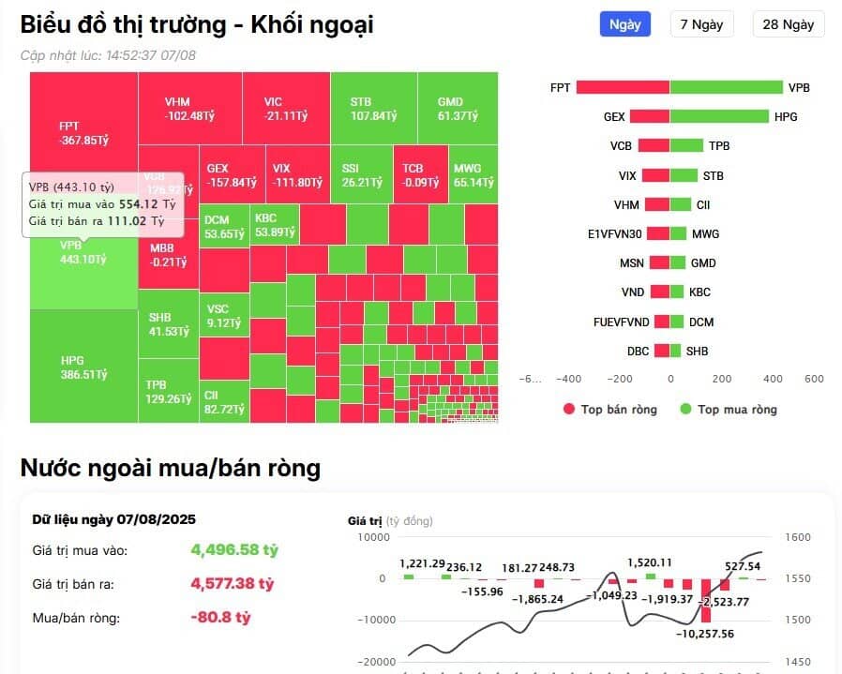
Task: Click the TPB 129.26Tỷ treemap block
Action: coord(168,392)
